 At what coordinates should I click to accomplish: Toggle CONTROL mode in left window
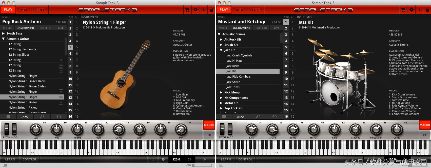(30, 159)
